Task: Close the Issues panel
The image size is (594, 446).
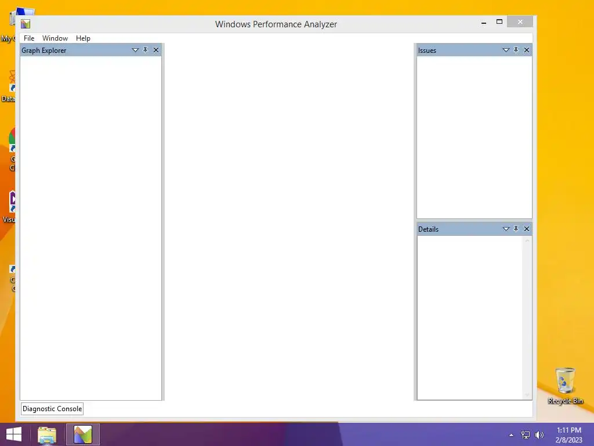Action: tap(527, 50)
